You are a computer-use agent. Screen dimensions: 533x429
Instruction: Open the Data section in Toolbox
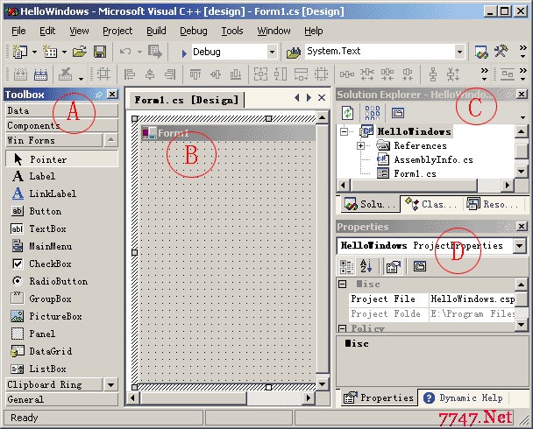tap(62, 110)
